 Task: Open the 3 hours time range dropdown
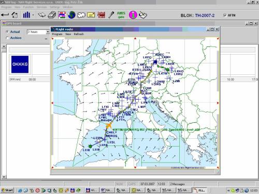[x=48, y=32]
